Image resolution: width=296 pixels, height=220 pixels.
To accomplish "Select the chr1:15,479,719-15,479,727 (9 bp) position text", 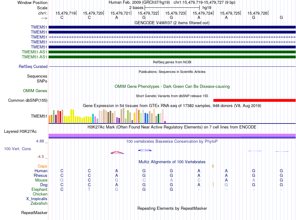I will click(x=204, y=2).
